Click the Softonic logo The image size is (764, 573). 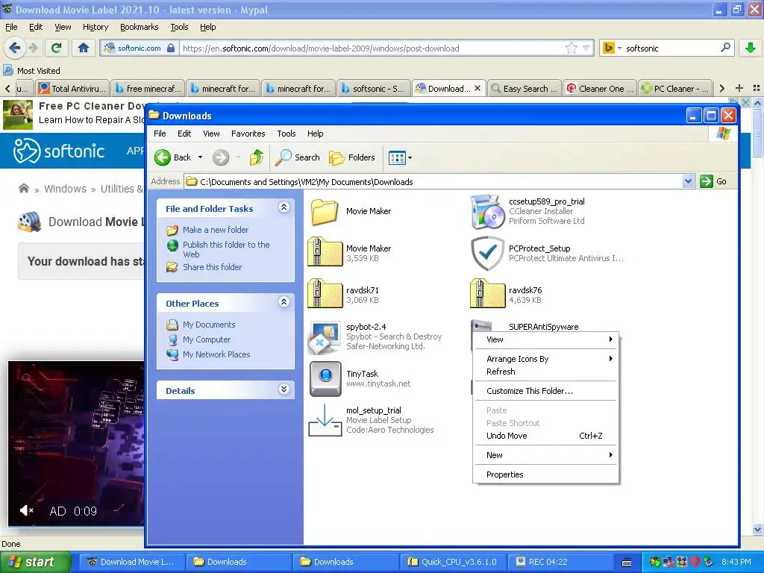point(59,151)
